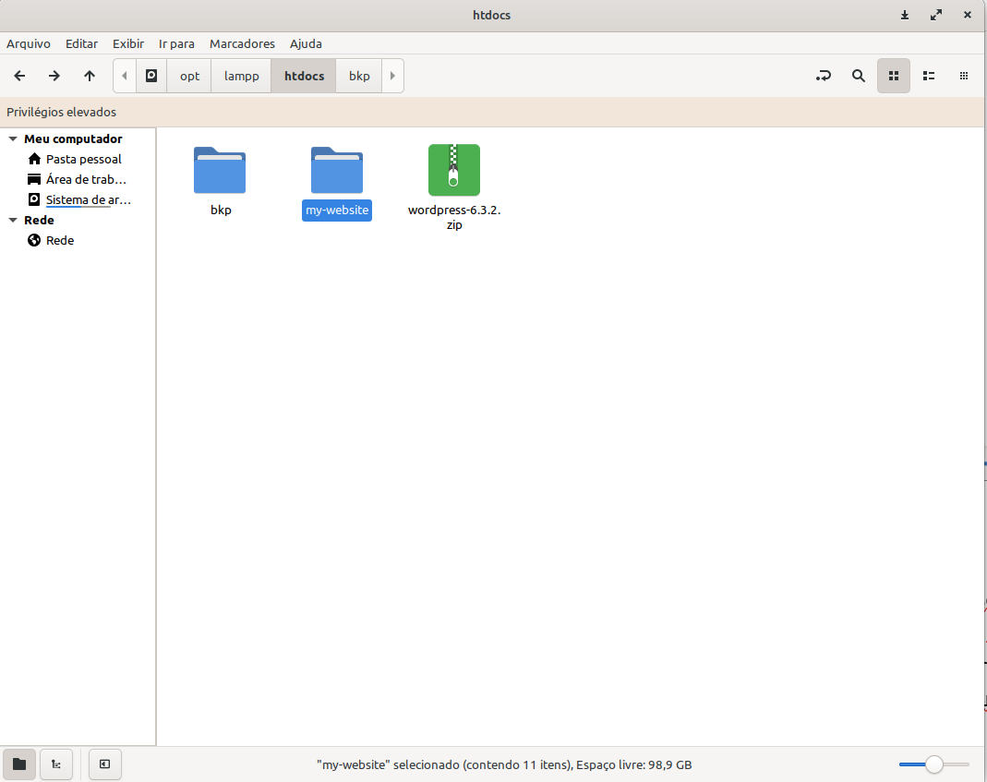Show the places sidebar from the status bar
Viewport: 987px width, 782px height.
click(x=19, y=764)
